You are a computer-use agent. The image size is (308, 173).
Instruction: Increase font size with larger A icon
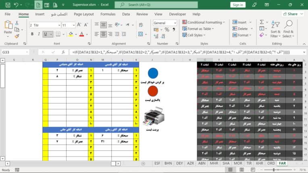click(x=79, y=25)
